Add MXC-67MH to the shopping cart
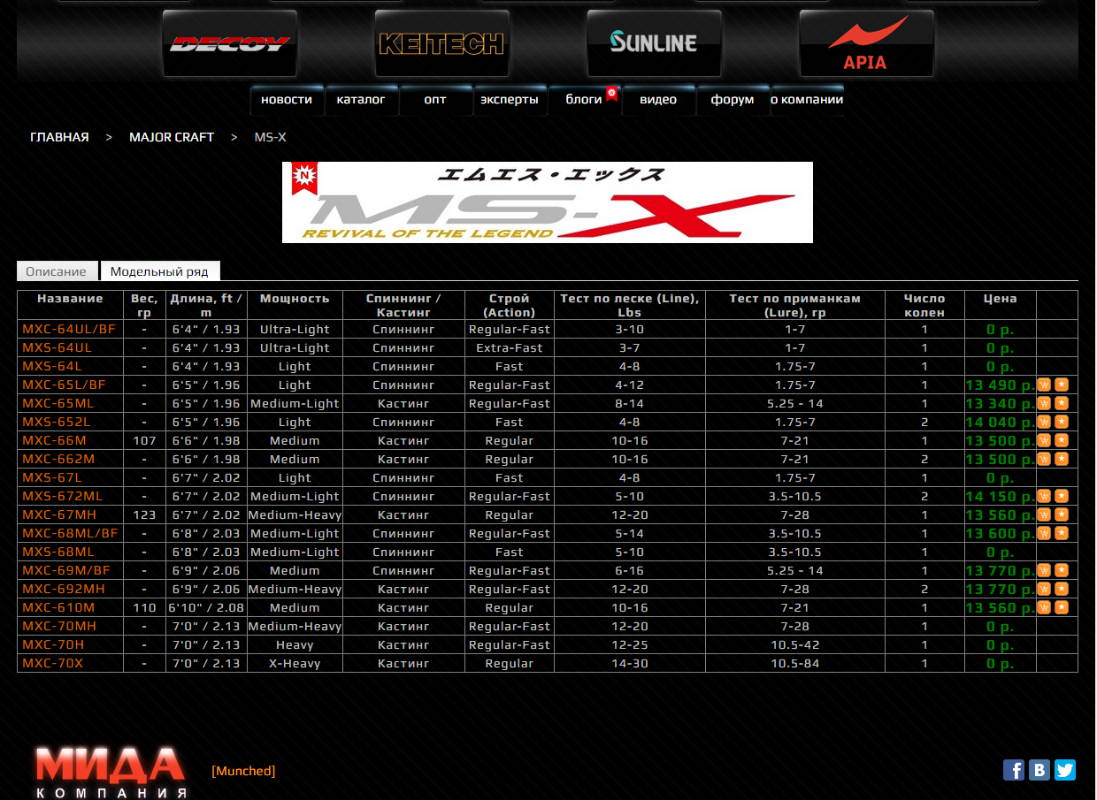This screenshot has width=1097, height=800. 1044,514
